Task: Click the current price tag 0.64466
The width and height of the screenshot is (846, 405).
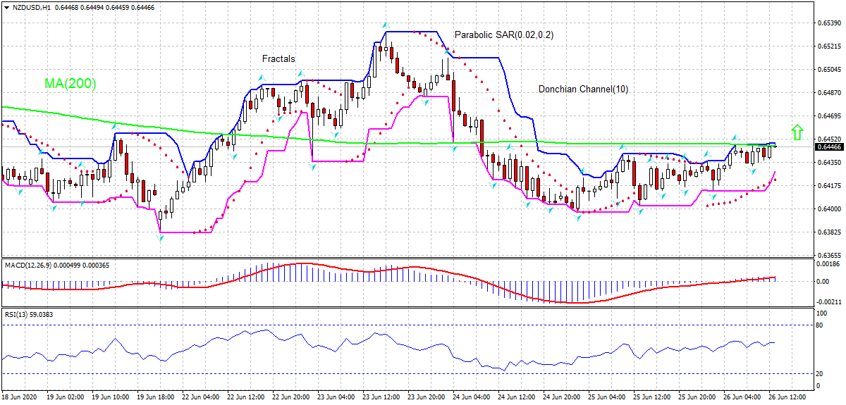Action: [x=829, y=147]
